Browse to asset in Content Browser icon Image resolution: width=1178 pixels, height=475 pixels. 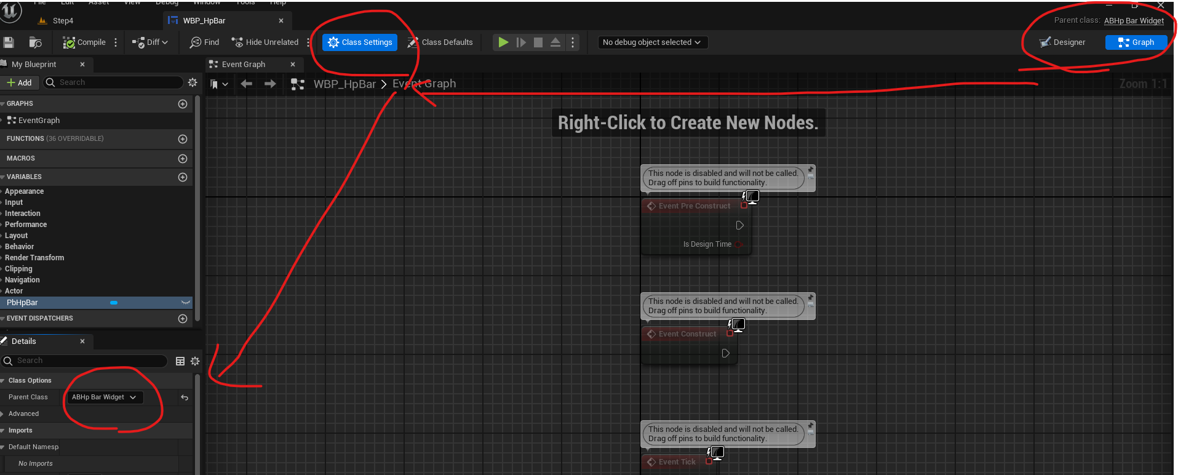pos(36,42)
